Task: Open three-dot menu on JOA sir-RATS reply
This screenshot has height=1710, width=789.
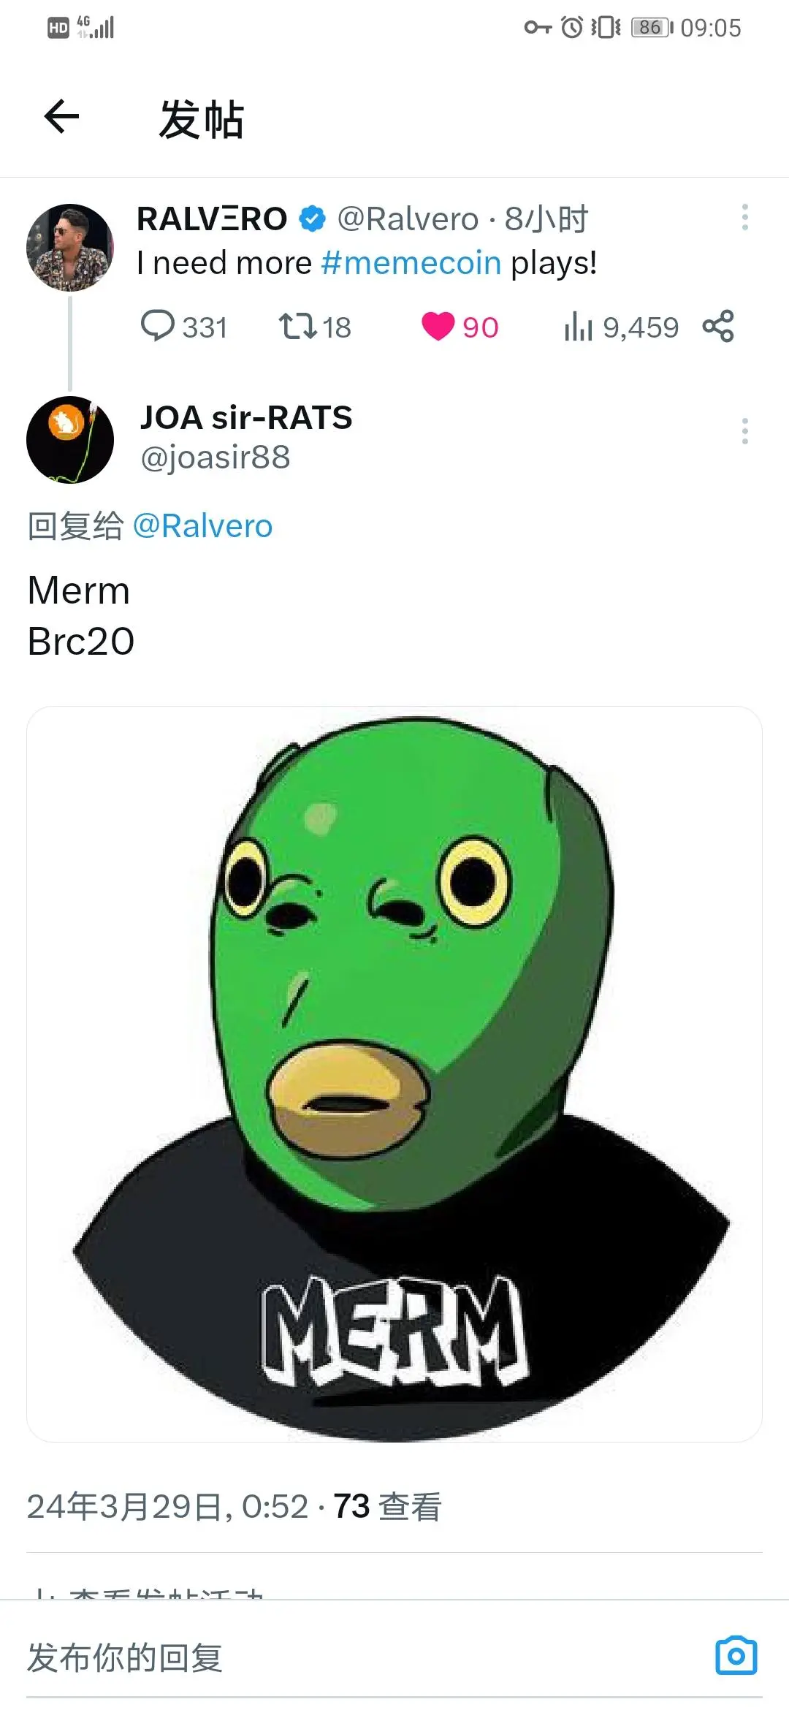Action: 744,431
